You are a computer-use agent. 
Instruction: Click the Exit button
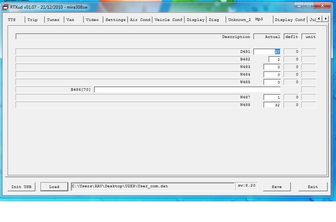313,187
